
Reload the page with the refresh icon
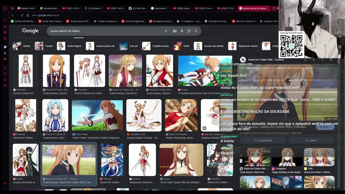click(x=22, y=15)
